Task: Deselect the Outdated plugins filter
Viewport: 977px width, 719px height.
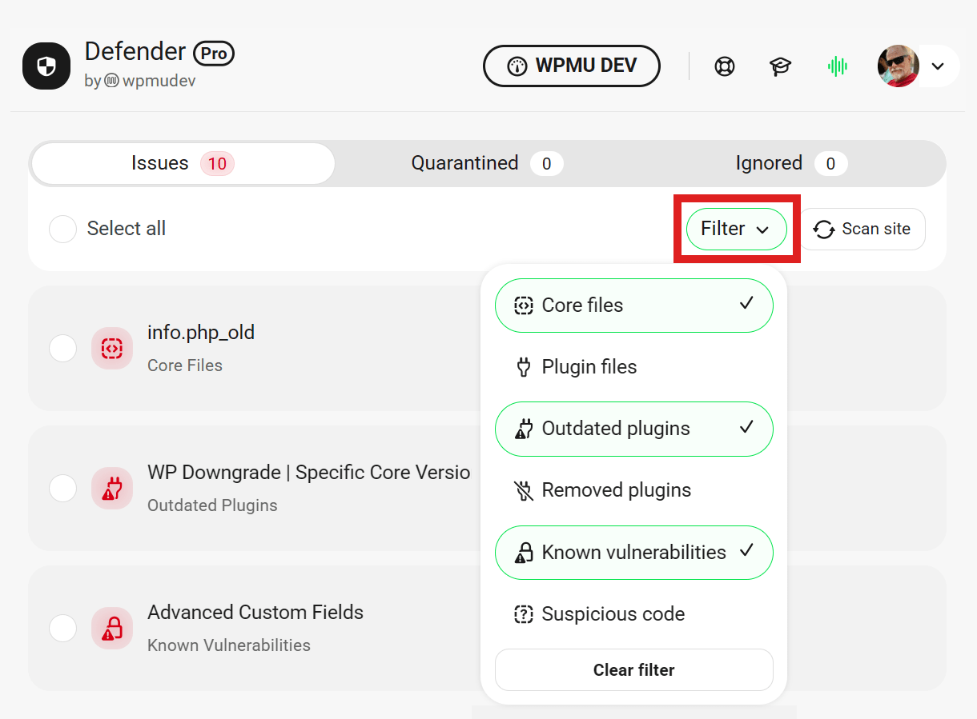Action: coord(634,429)
